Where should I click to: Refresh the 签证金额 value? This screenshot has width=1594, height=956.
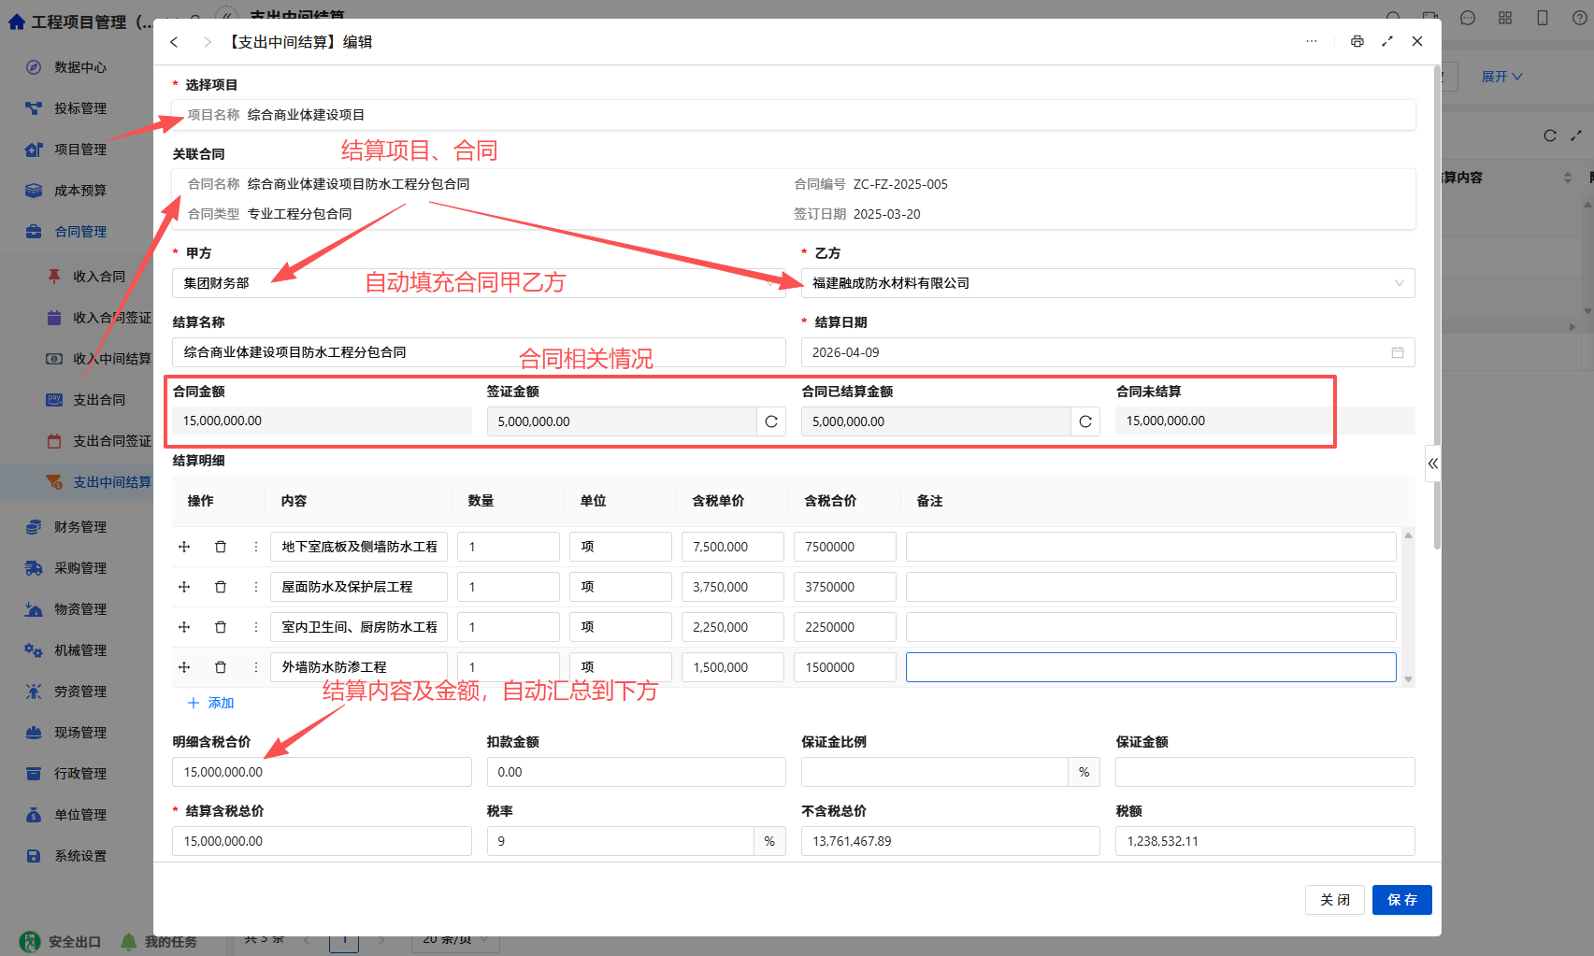771,421
